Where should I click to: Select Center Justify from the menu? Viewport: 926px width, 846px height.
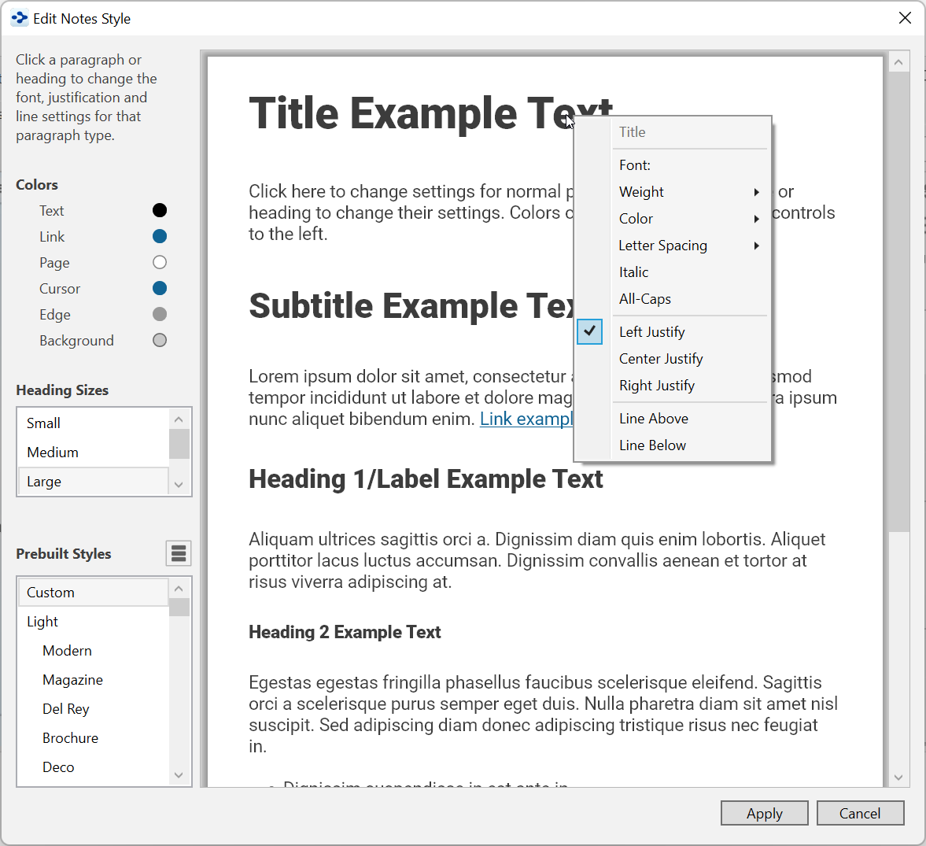coord(661,359)
